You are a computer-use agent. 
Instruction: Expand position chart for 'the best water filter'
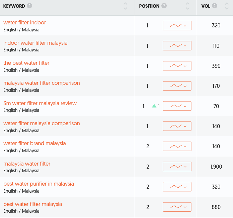[x=177, y=66]
